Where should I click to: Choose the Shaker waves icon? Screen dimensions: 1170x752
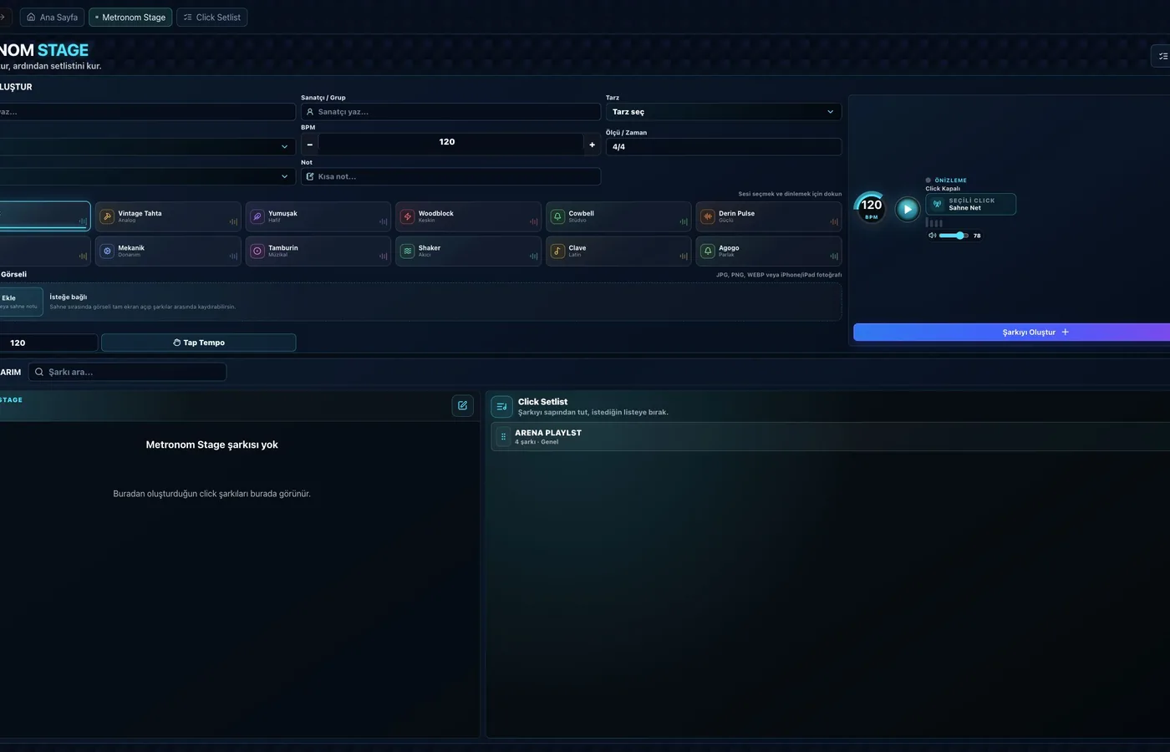click(408, 251)
